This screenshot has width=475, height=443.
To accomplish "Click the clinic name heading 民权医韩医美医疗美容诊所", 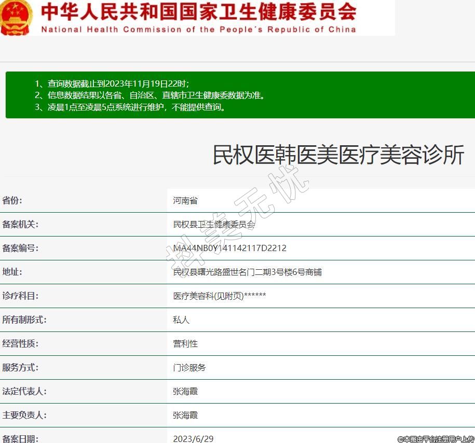I will [338, 155].
